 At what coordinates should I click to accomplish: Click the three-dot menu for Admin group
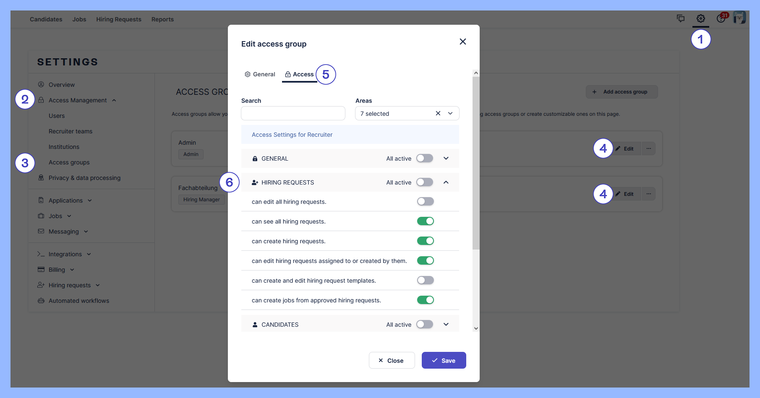pos(648,148)
